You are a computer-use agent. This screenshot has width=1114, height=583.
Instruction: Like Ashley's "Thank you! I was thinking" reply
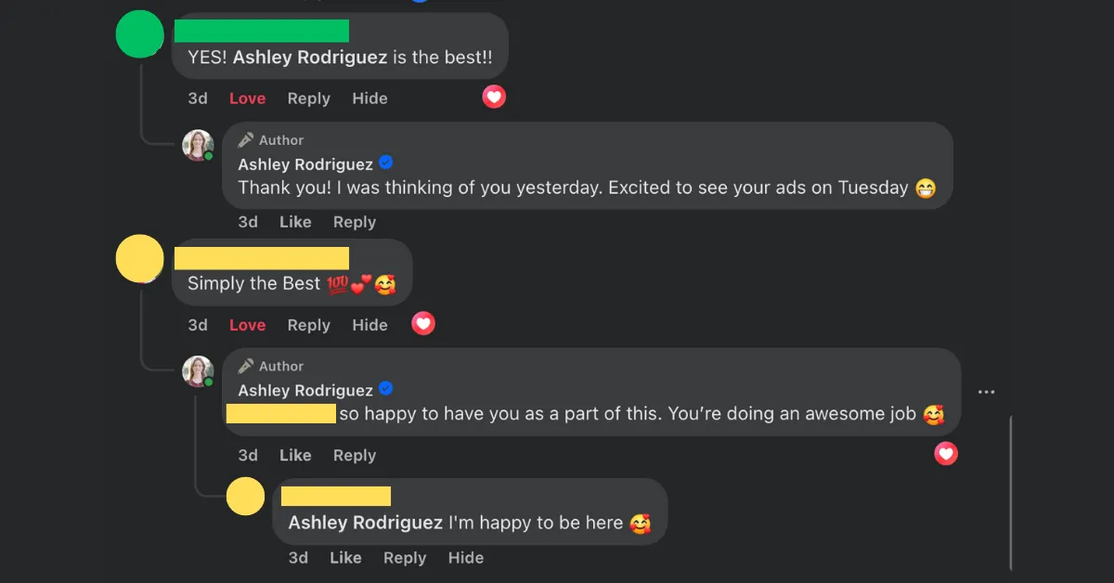tap(295, 222)
